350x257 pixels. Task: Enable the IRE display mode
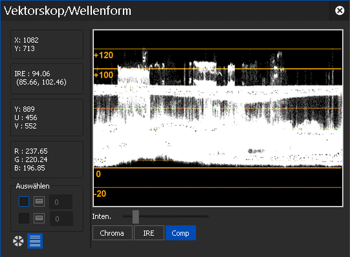(149, 233)
